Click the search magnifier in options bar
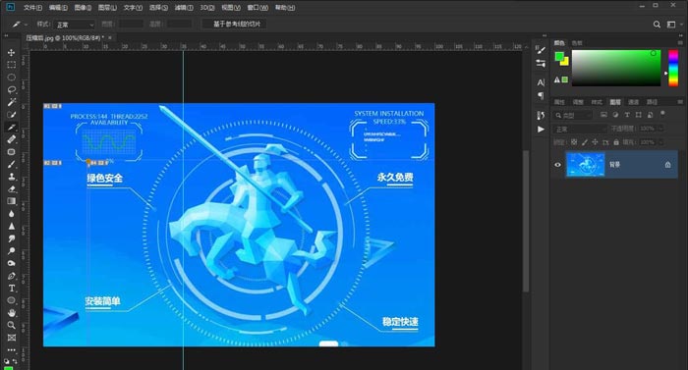Screen dimensions: 688x370 click(x=657, y=25)
